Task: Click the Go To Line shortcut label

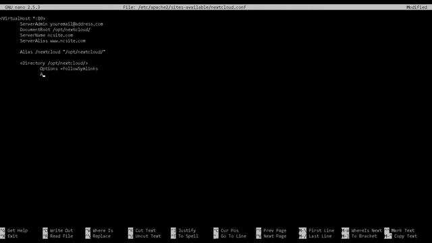Action: click(234, 236)
